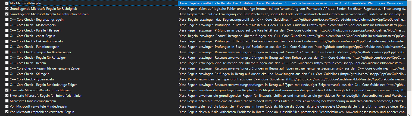The height and width of the screenshot is (116, 412).
Task: Select 'C++ Core Check – Stilregeln' name
Action: 30,74
